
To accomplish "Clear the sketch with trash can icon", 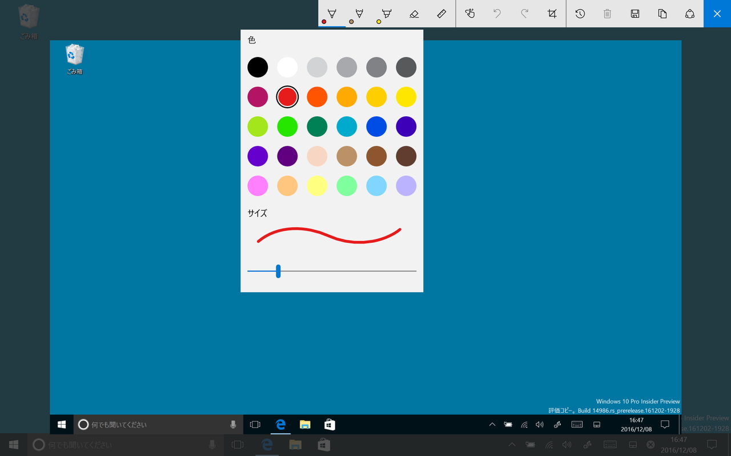I will tap(608, 14).
